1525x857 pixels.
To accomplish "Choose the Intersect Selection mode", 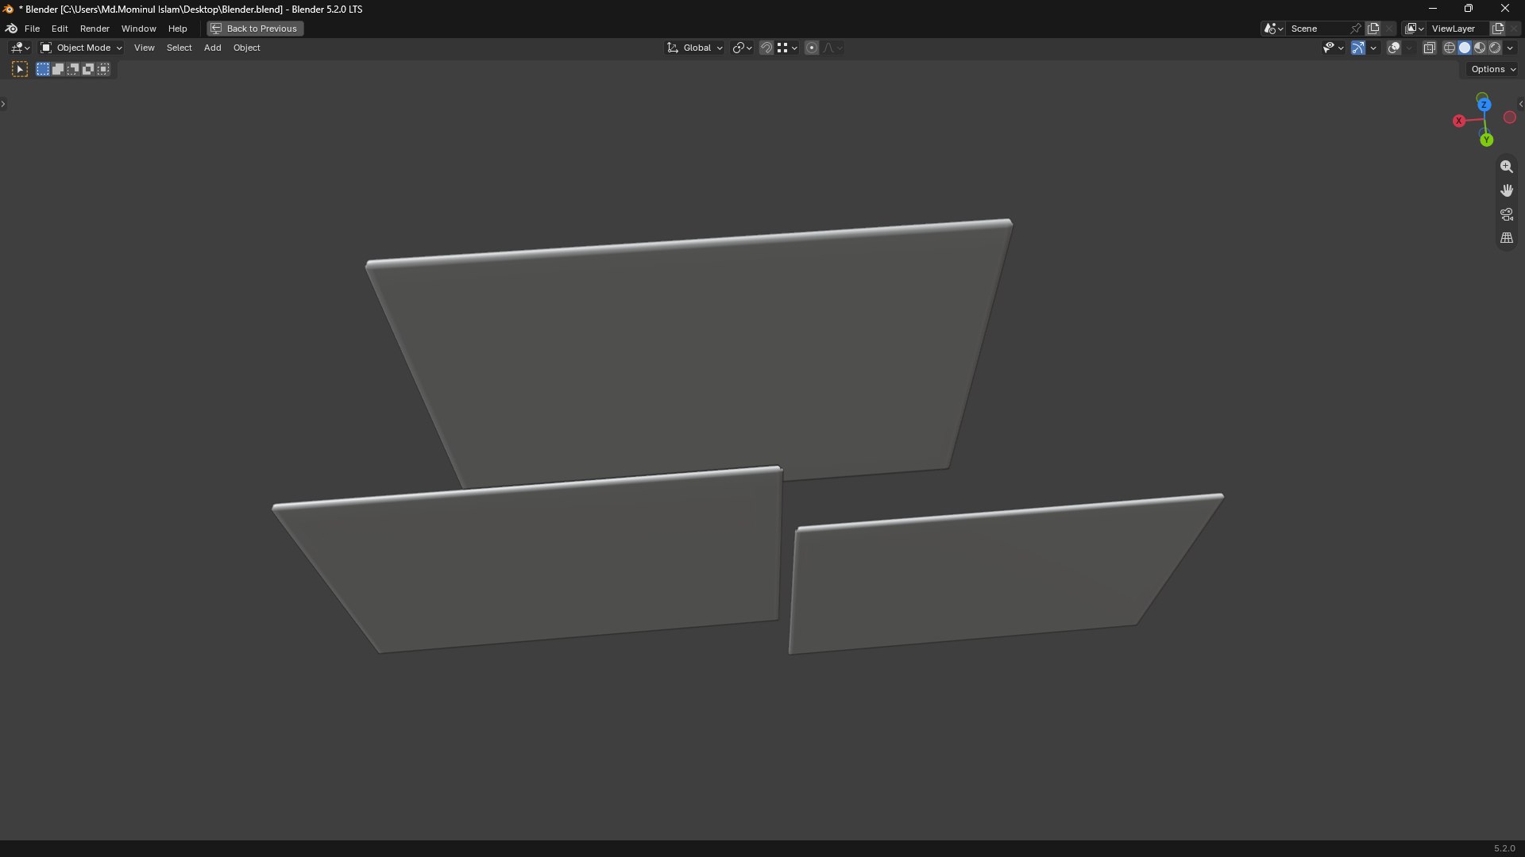I will (x=103, y=70).
